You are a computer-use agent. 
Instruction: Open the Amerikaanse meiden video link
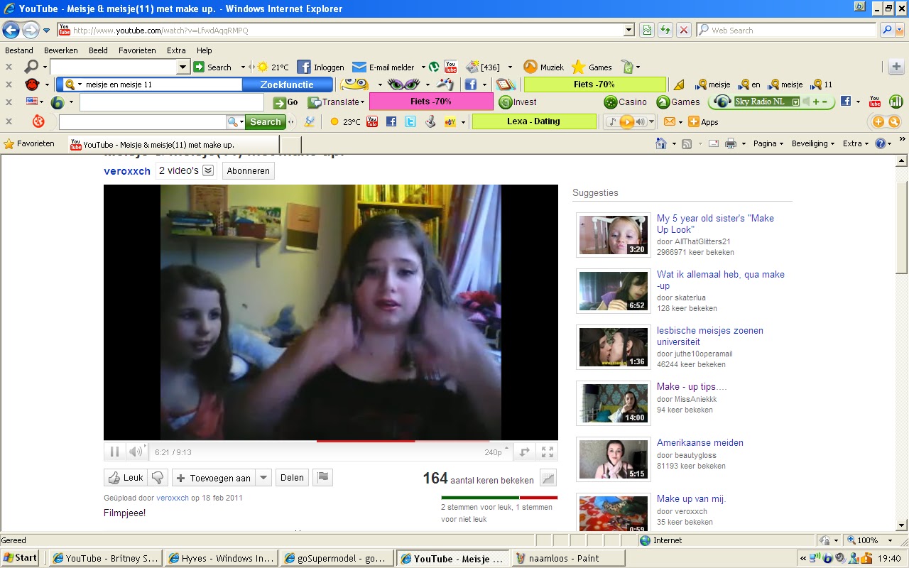[x=700, y=442]
